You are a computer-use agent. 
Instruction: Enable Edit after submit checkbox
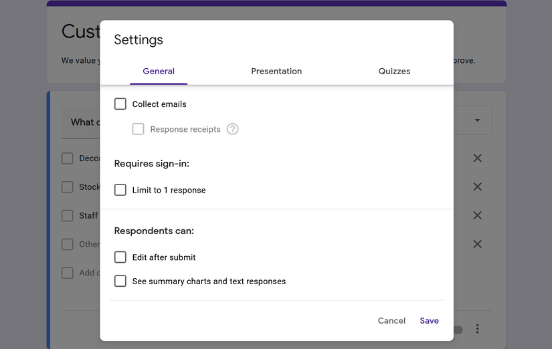[120, 257]
